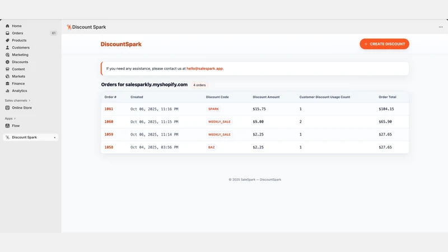This screenshot has height=252, width=448.
Task: Click the Order # column header
Action: pyautogui.click(x=110, y=97)
